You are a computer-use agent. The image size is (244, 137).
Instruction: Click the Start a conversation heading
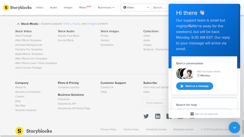click(x=189, y=63)
